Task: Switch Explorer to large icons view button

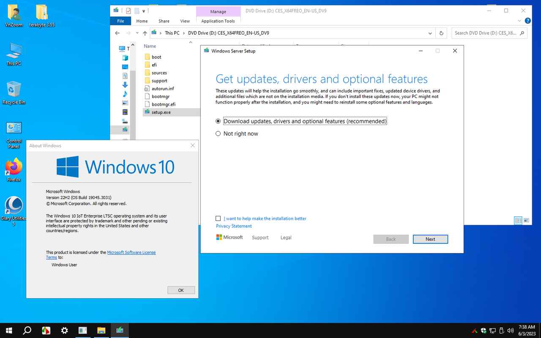Action: click(526, 220)
